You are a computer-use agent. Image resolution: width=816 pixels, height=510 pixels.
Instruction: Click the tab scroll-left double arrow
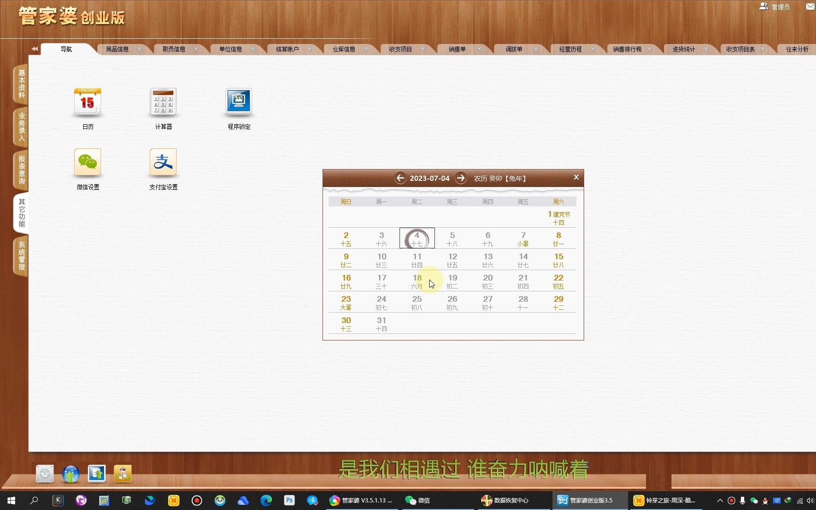34,49
